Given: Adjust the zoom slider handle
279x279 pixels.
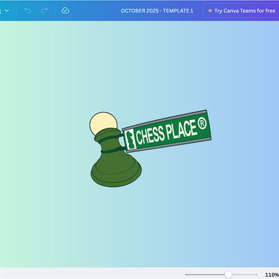Looking at the screenshot, I should coord(228,275).
